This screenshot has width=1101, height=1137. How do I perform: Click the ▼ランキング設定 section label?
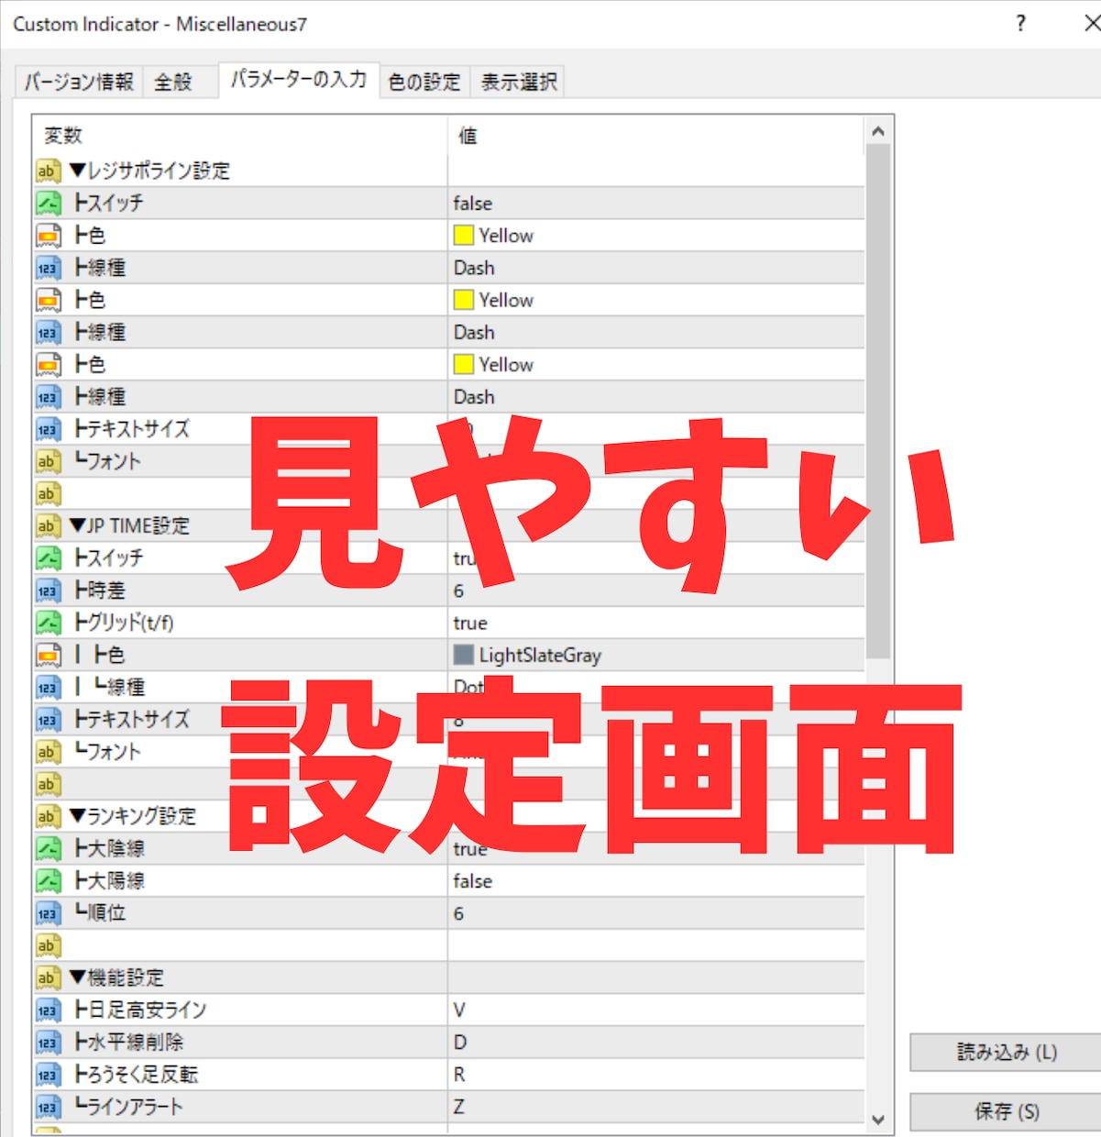(x=133, y=816)
